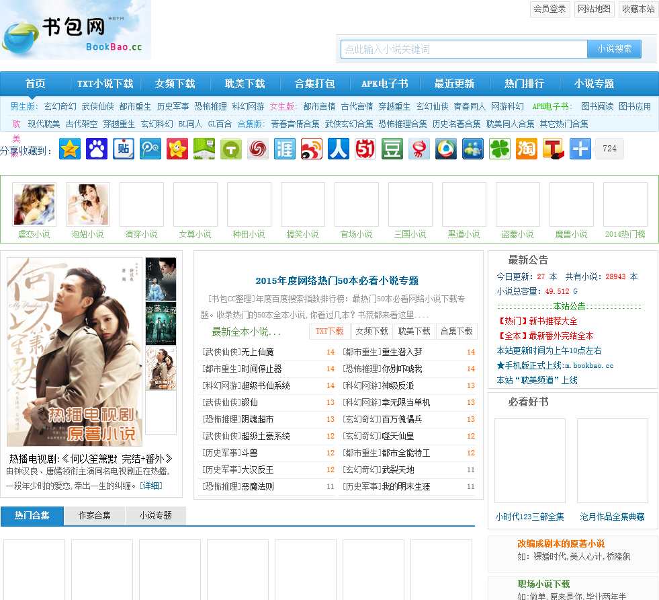
Task: Switch to 合集下载 tab
Action: [456, 331]
